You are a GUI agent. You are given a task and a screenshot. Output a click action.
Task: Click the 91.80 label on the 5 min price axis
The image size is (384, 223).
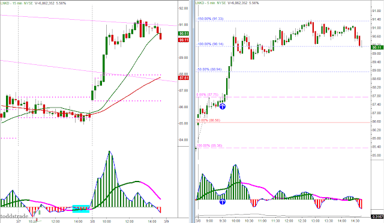(376, 11)
